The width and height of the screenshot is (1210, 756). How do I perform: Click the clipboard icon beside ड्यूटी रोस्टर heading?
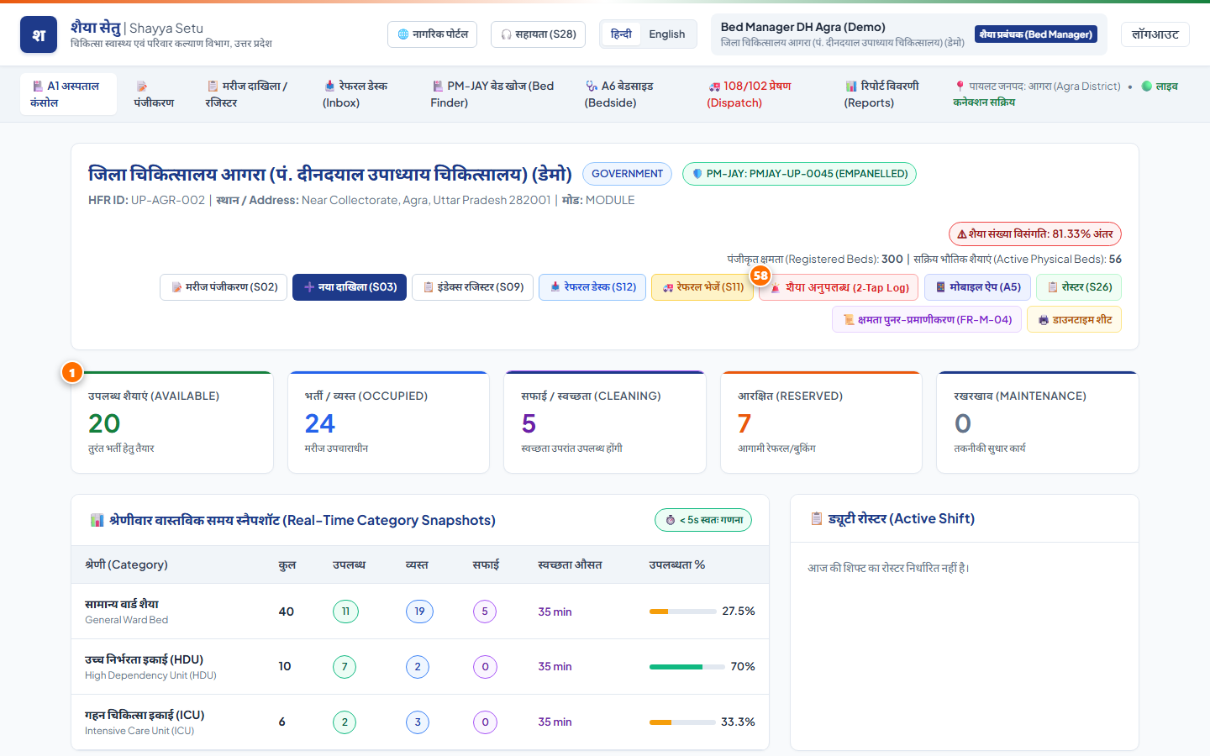817,519
